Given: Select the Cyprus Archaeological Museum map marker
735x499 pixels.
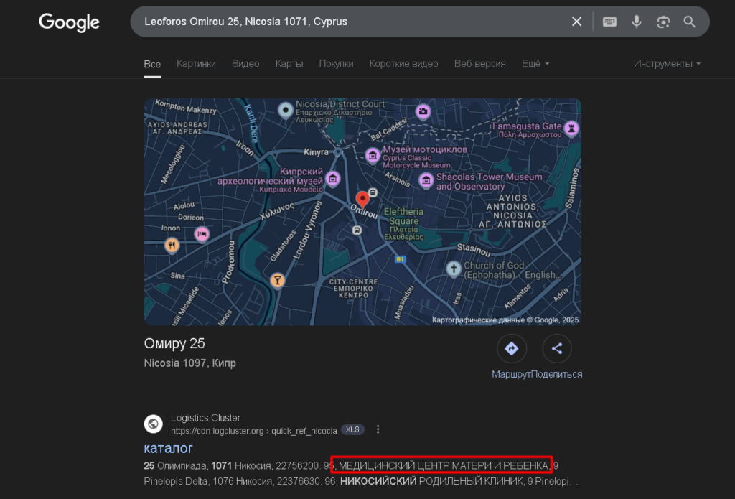Looking at the screenshot, I should pos(333,178).
